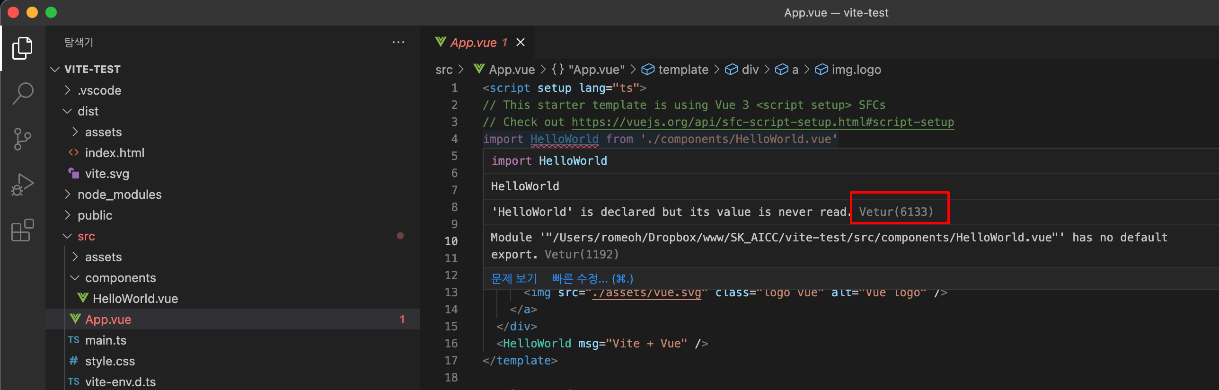Click the './components/HelloWorld.vue' import path
This screenshot has width=1219, height=390.
pos(739,139)
